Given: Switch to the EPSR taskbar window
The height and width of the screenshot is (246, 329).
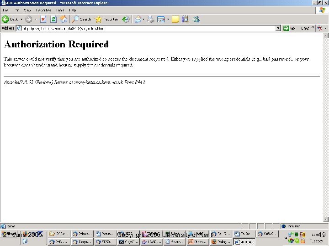Looking at the screenshot, I should pos(106,241).
